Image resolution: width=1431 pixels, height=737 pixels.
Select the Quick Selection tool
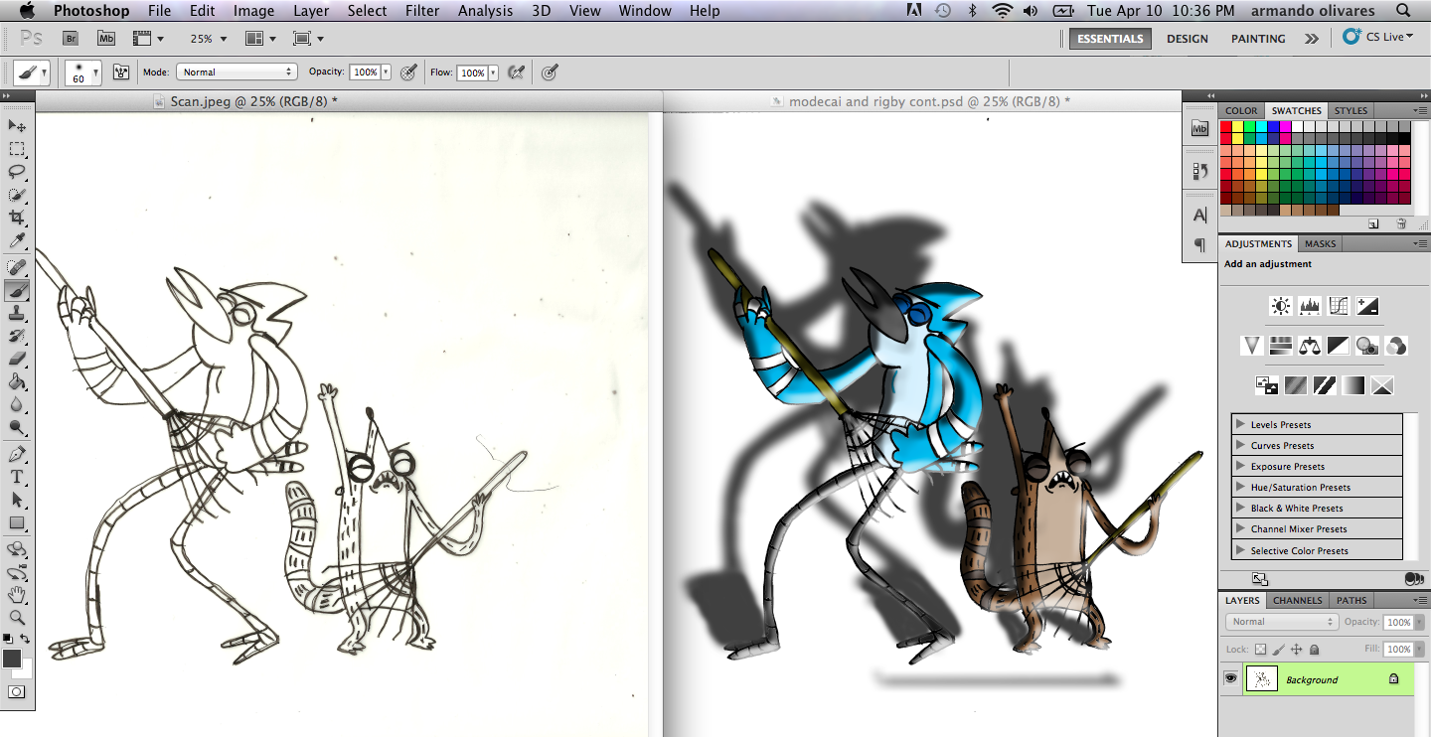click(x=17, y=195)
